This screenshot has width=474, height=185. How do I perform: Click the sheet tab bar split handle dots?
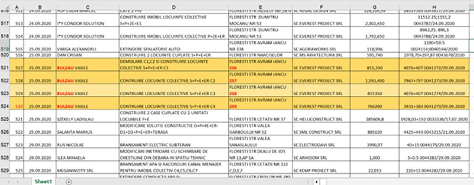(308, 182)
